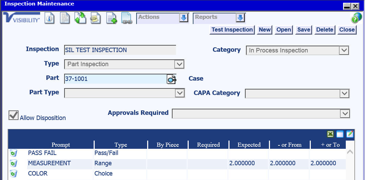The image size is (365, 180).
Task: Delete the PASS FAIL row trash icon
Action: point(13,153)
